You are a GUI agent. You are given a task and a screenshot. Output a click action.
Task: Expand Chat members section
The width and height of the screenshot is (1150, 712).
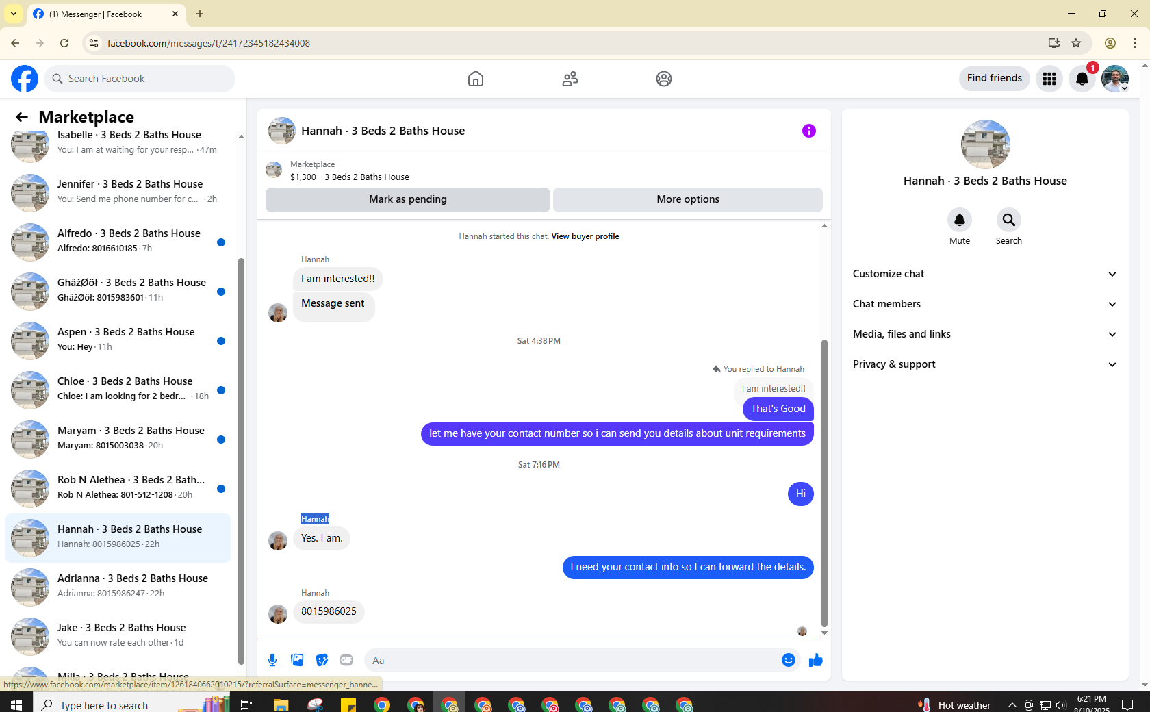coord(985,304)
